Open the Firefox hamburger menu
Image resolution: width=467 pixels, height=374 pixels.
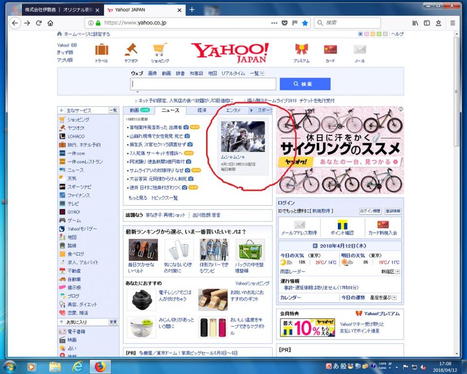[x=453, y=23]
